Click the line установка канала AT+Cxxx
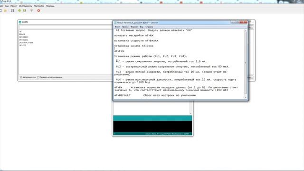 point(134,46)
